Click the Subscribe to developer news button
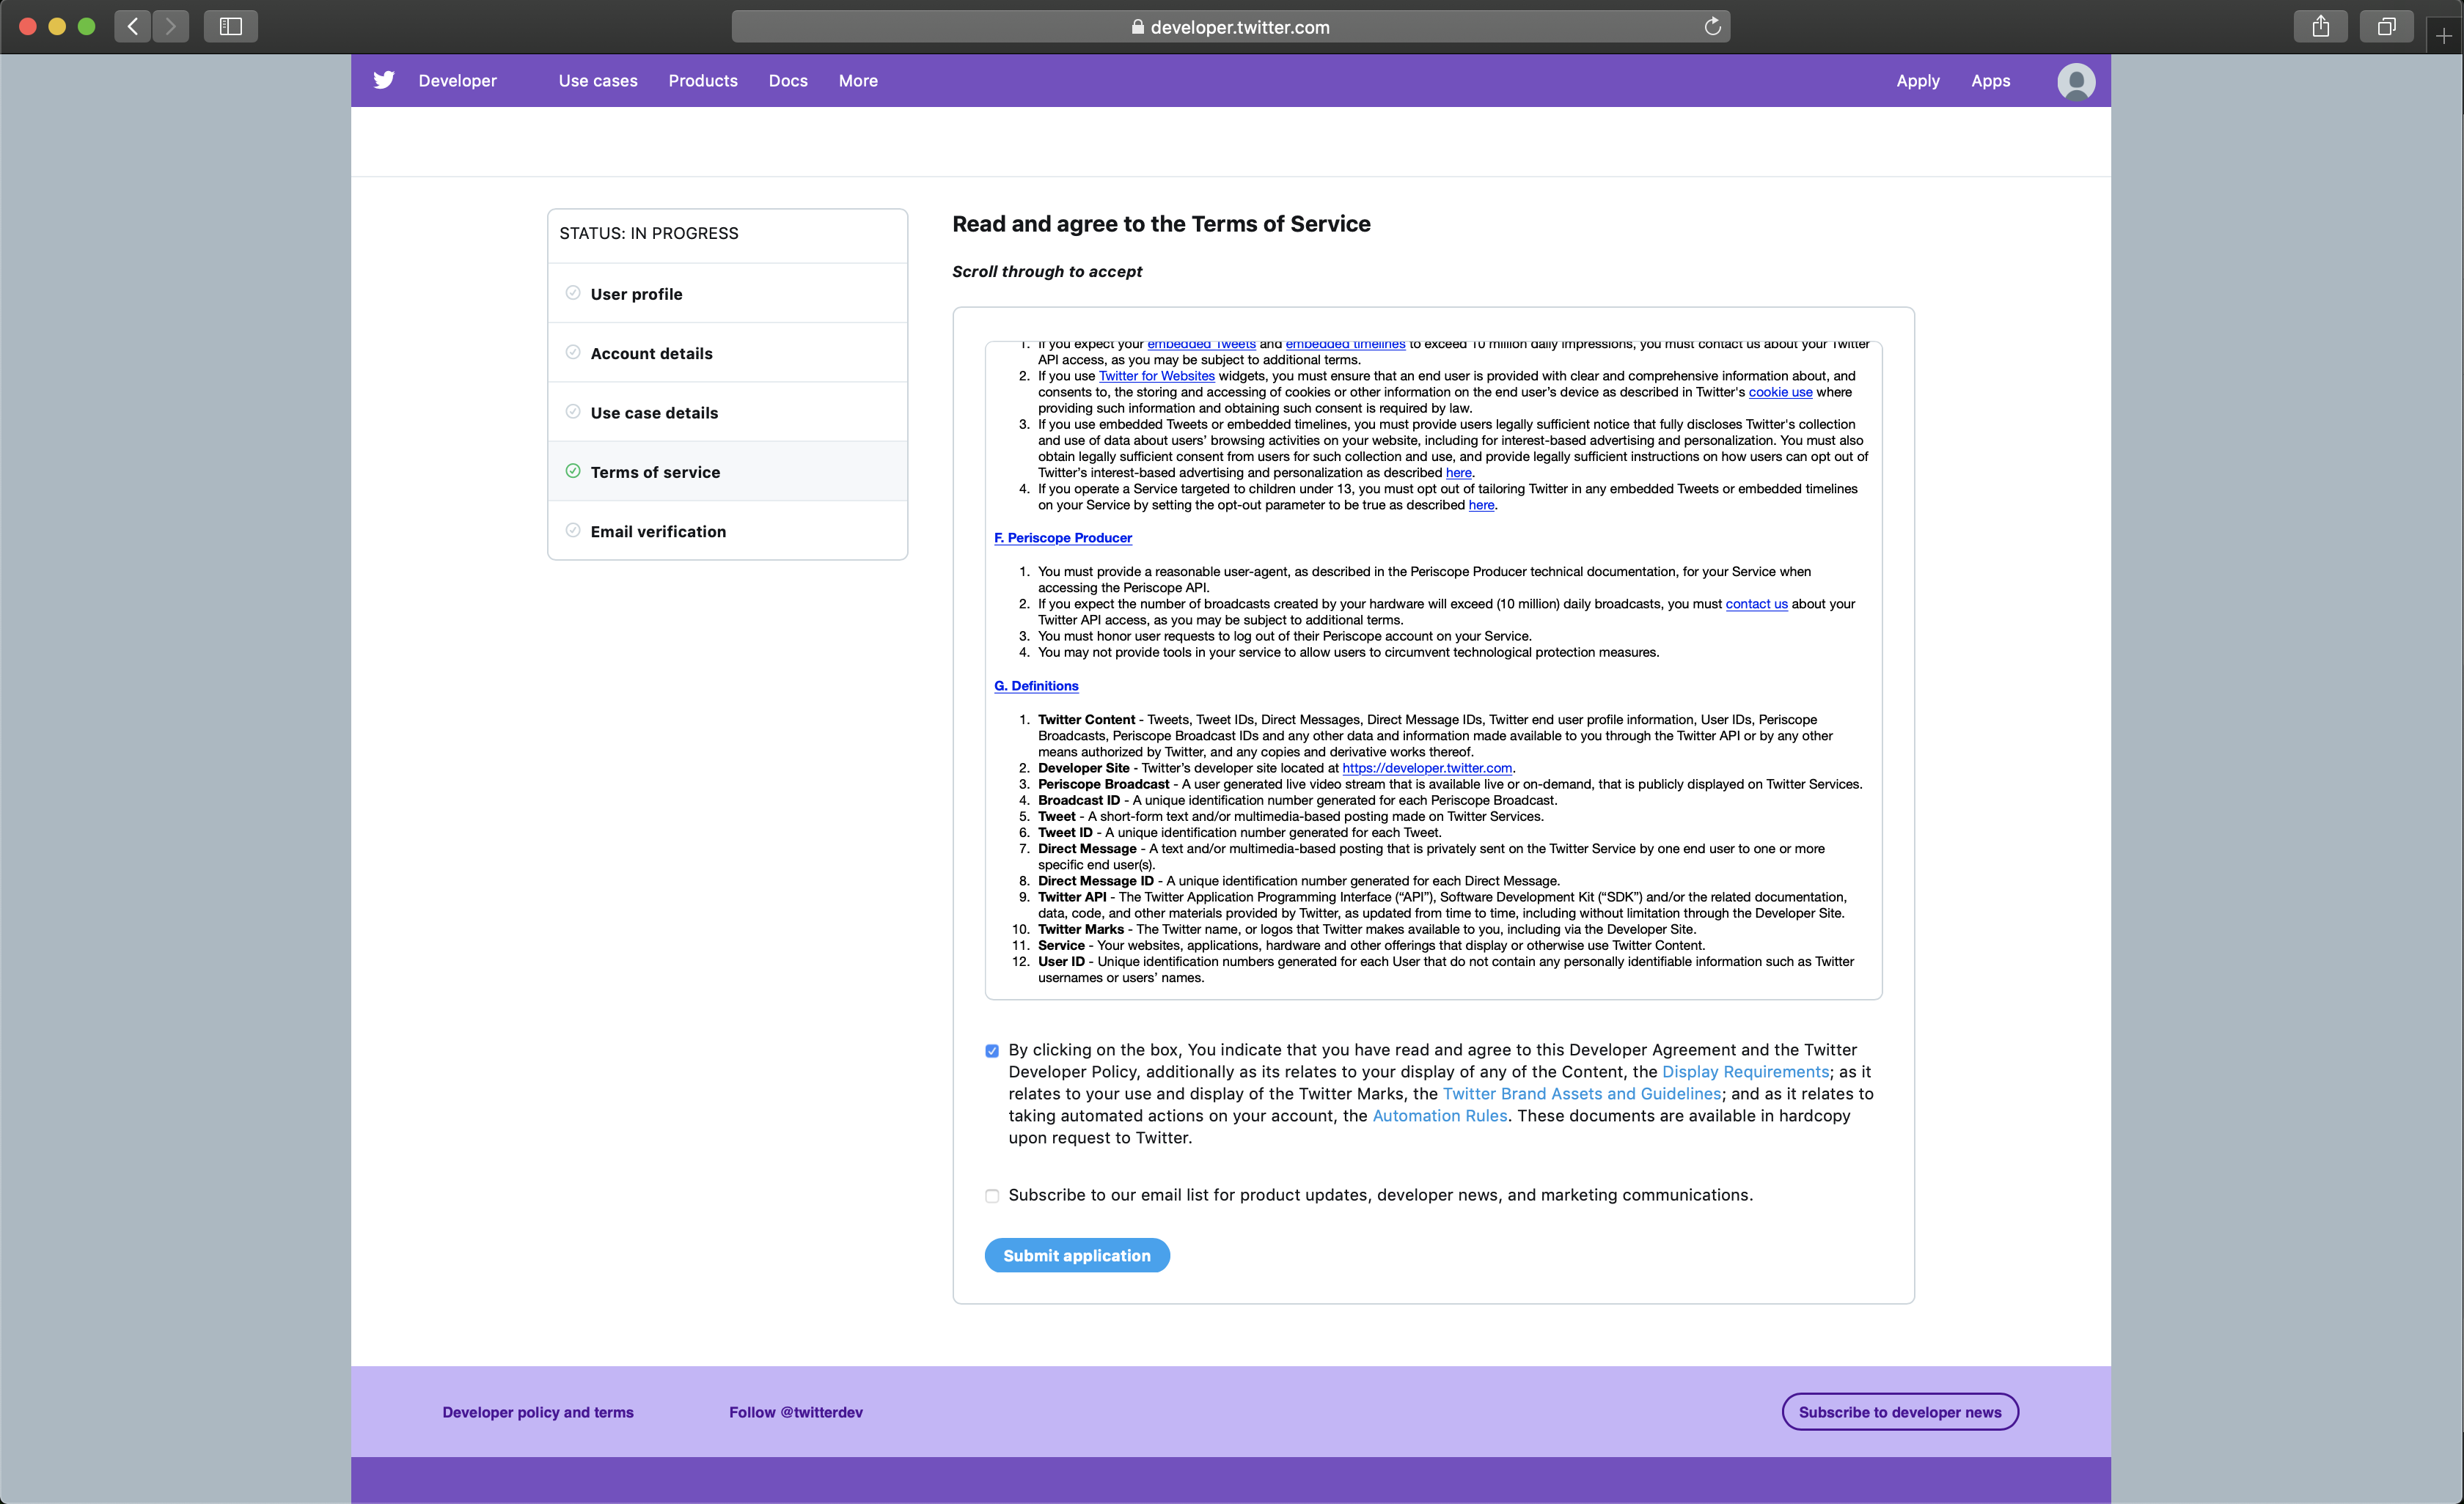This screenshot has height=1504, width=2464. pos(1899,1411)
